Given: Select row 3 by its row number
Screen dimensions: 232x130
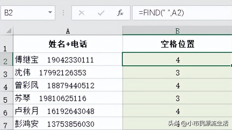Looking at the screenshot, I should (6, 73).
